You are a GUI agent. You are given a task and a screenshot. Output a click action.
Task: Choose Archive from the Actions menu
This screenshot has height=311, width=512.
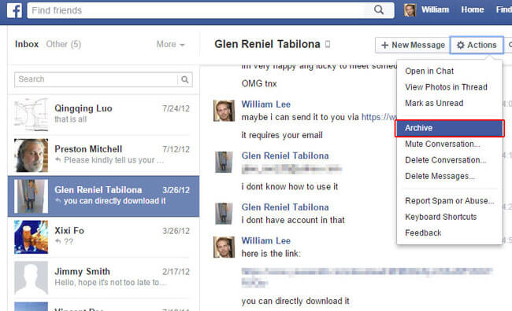pos(449,128)
